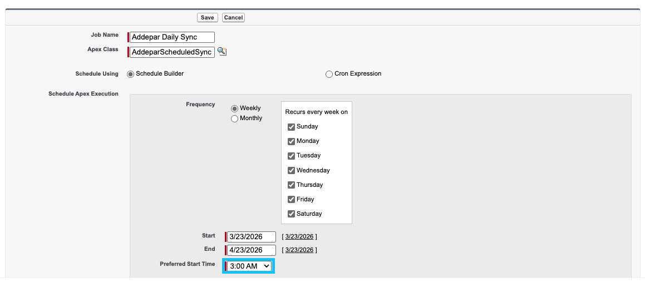Uncheck the Saturday checkbox
Image resolution: width=645 pixels, height=282 pixels.
pos(291,214)
